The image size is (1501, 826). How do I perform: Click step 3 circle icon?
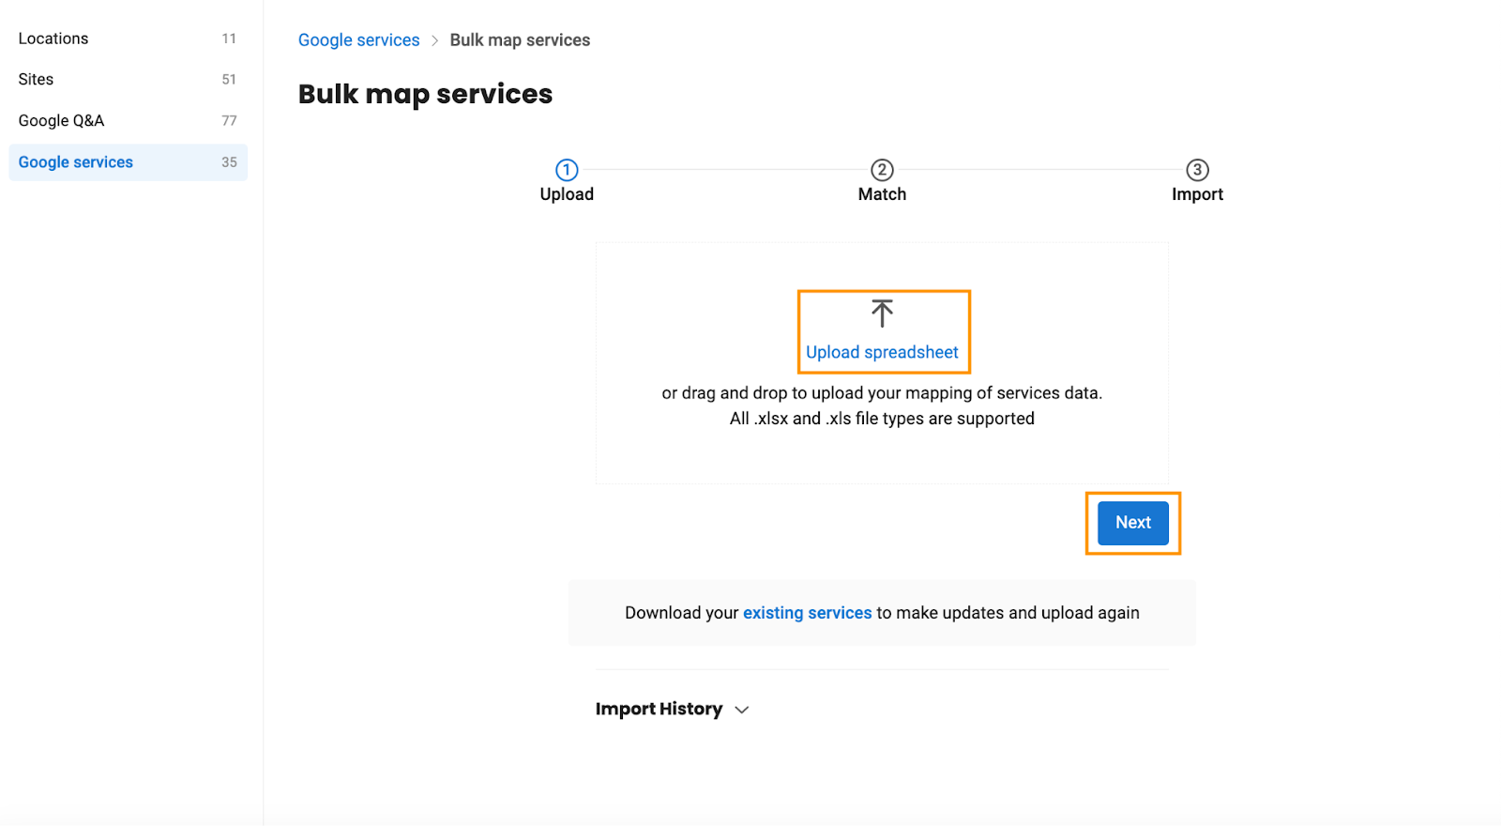tap(1197, 170)
